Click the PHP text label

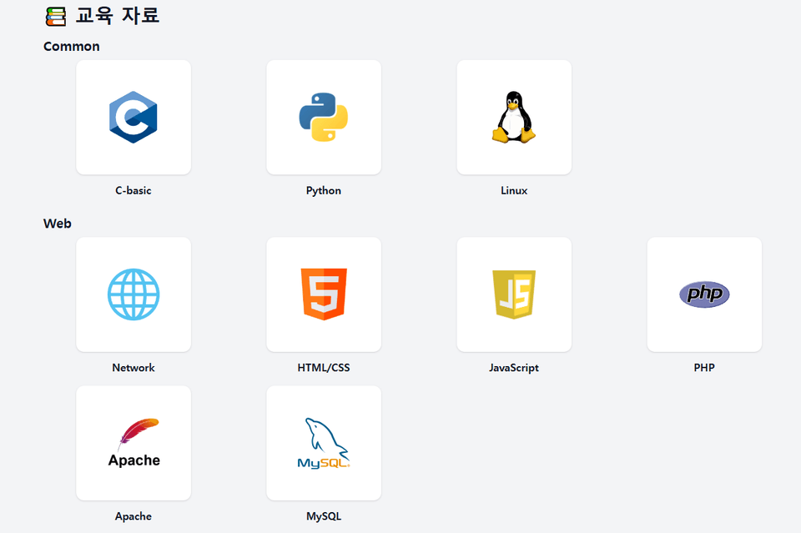pos(704,368)
